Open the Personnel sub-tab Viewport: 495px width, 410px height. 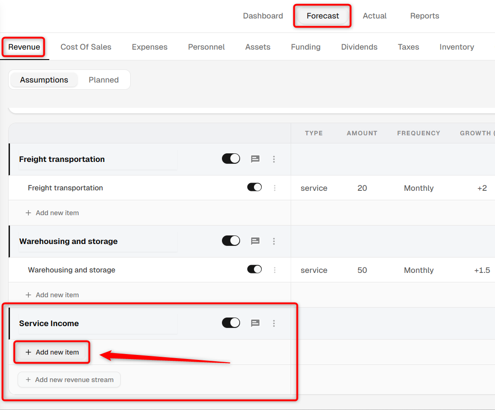point(207,47)
